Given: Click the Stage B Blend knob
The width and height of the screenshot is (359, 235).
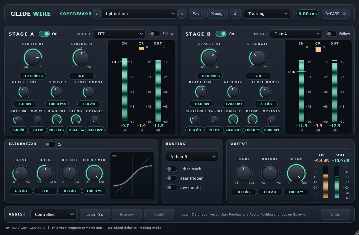Looking at the screenshot, I should tap(253, 119).
